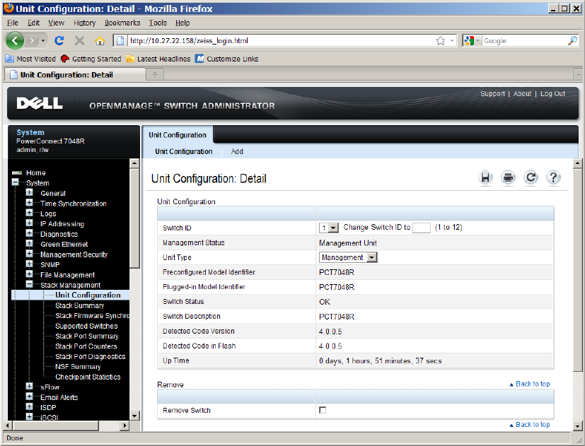Viewport: 585px width, 446px height.
Task: Open help with the question mark icon
Action: [553, 177]
